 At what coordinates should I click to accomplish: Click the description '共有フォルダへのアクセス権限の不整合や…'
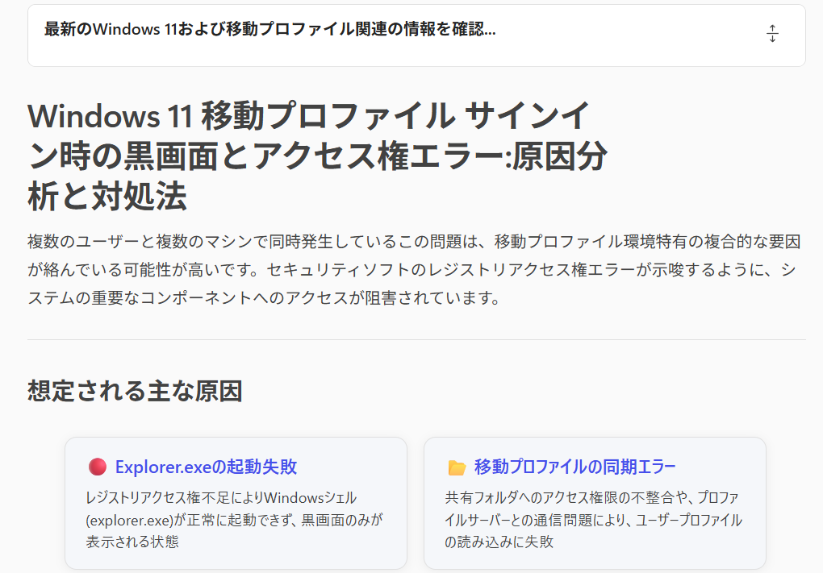tap(594, 519)
